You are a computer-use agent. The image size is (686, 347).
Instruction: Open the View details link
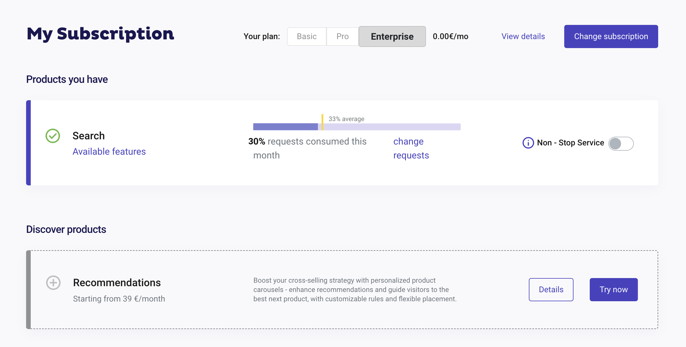(523, 36)
